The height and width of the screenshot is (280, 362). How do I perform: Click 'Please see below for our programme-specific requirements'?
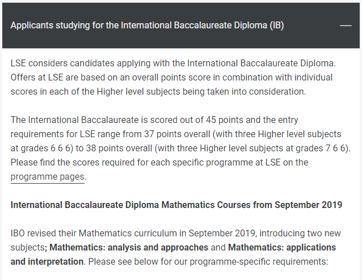point(208,262)
